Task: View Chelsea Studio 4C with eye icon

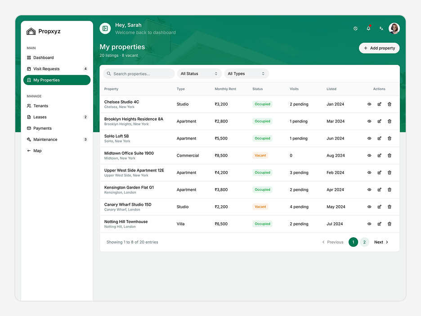Action: tap(369, 104)
